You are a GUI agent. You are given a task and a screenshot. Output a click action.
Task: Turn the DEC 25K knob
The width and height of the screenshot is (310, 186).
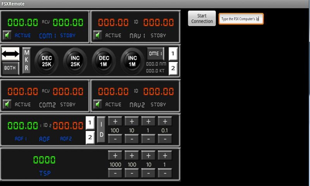[x=46, y=61]
